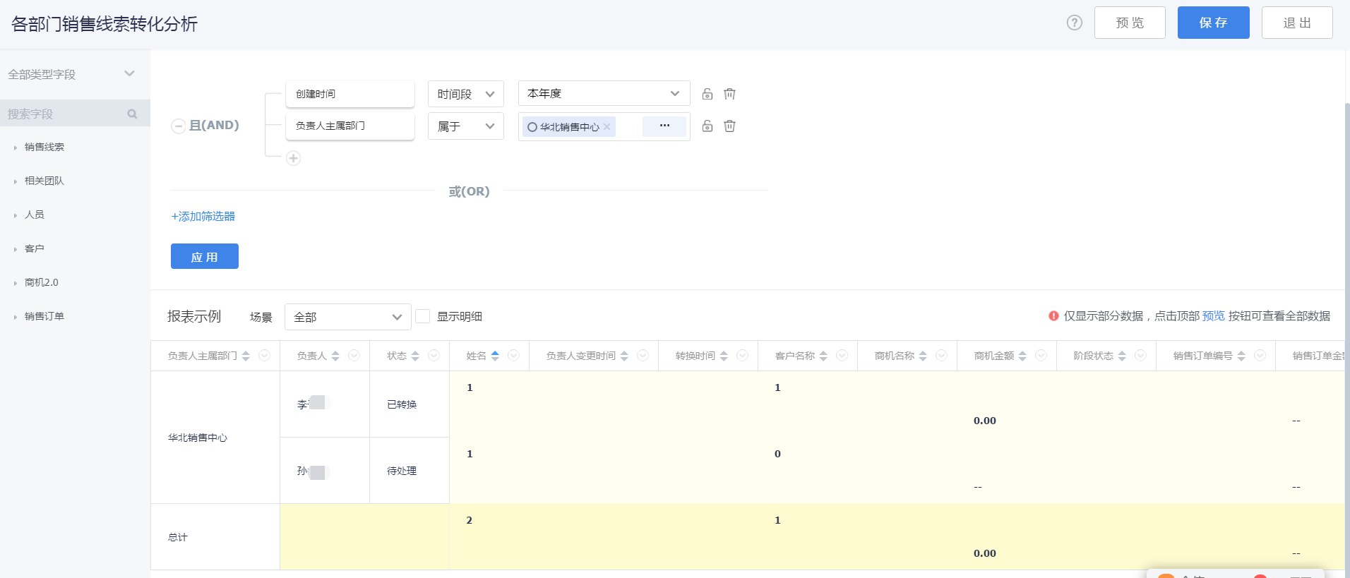The width and height of the screenshot is (1350, 578).
Task: Sort by 负责人主属部门 column
Action: [x=246, y=356]
